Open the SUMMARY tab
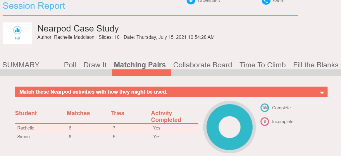Viewport: 341px width, 156px height. point(21,65)
